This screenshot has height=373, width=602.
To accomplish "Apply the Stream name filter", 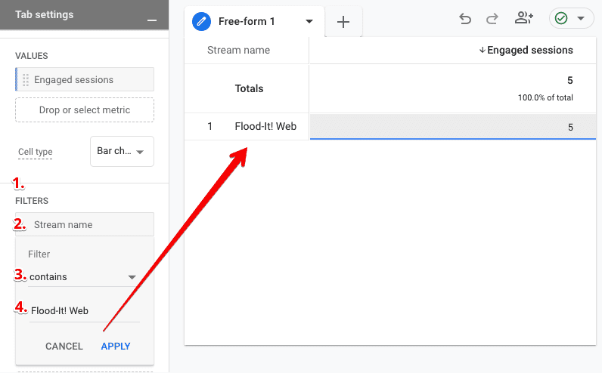I will 116,346.
